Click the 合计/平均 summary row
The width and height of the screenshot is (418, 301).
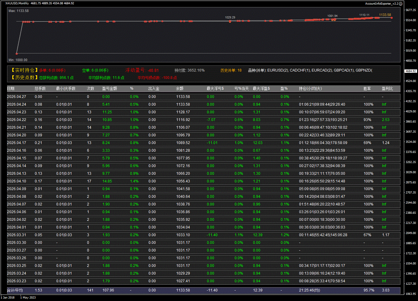(x=15, y=290)
